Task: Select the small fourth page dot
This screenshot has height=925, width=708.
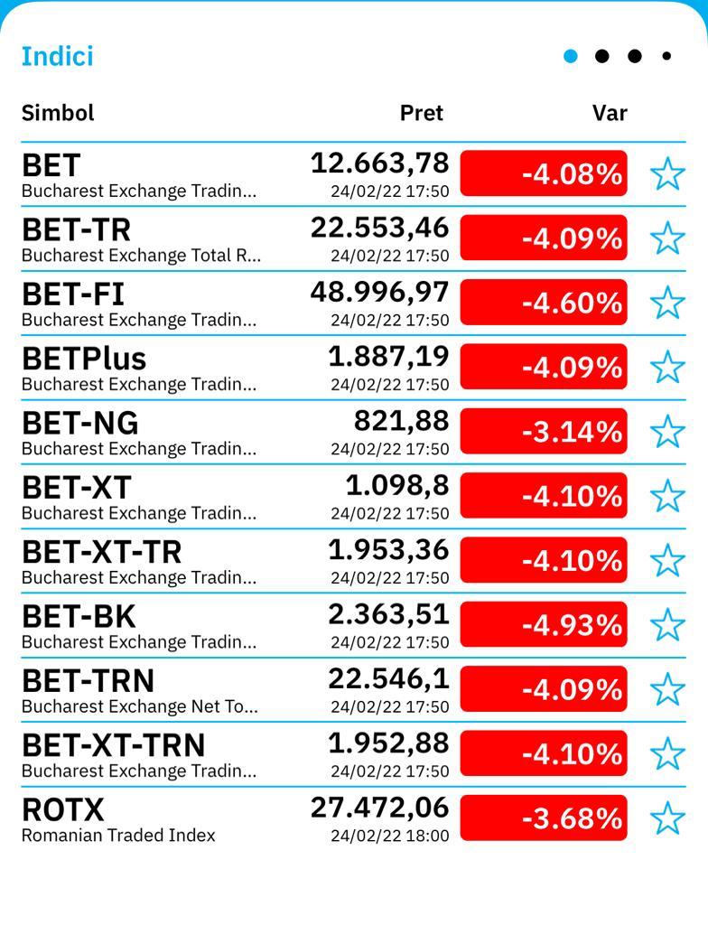Action: click(x=666, y=56)
